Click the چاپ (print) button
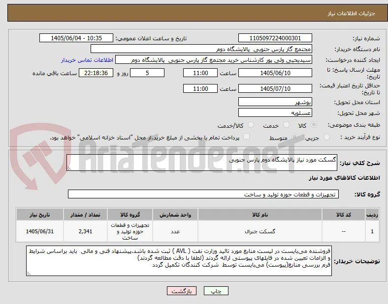The width and height of the screenshot is (388, 304). click(x=216, y=291)
